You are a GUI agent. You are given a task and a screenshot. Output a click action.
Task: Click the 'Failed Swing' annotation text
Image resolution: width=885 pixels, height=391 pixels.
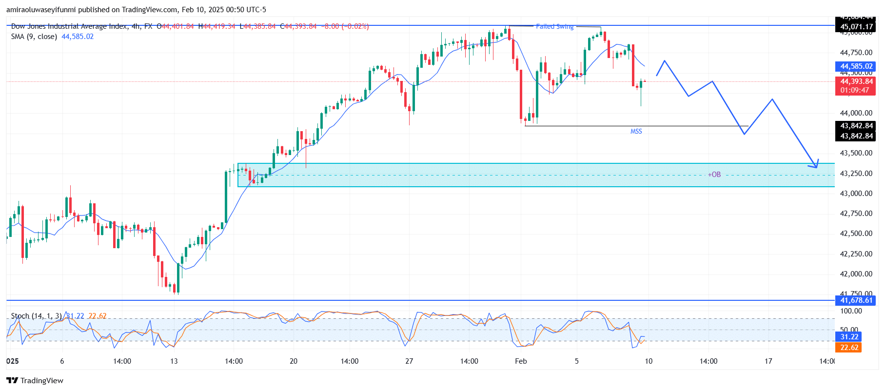[x=555, y=26]
